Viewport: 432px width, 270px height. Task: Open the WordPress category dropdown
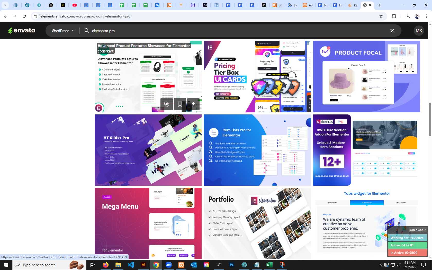(63, 31)
